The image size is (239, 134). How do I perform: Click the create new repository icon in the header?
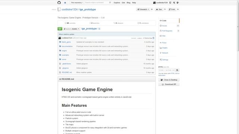click(170, 3)
